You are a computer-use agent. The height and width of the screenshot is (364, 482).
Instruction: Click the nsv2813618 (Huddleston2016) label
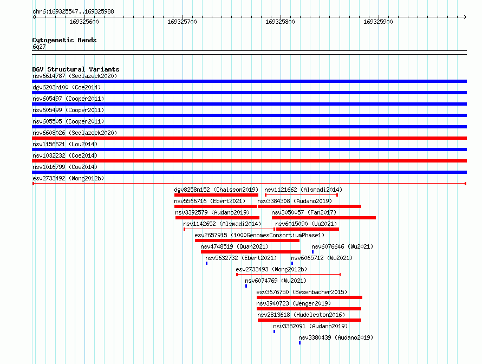pos(301,315)
